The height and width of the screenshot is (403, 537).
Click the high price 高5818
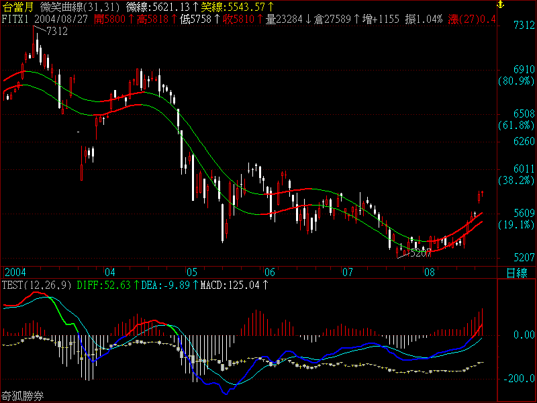point(153,19)
